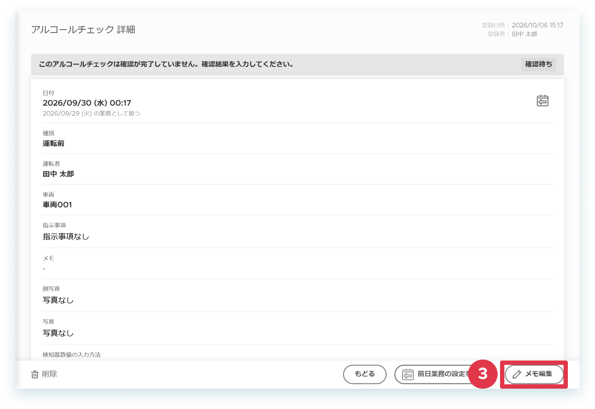Screen dimensions: 595x409
Task: Click the trash icon for 削除
Action: [35, 375]
